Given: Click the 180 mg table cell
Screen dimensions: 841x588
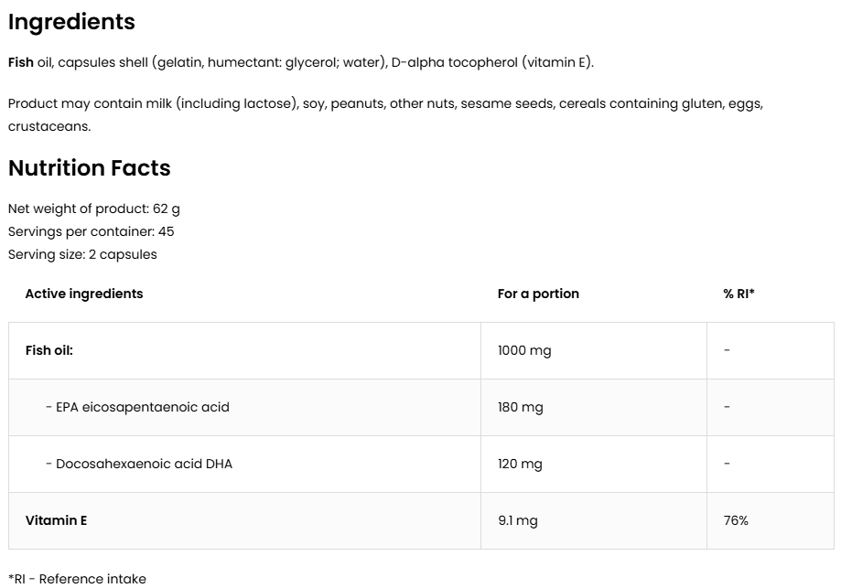Looking at the screenshot, I should (520, 407).
